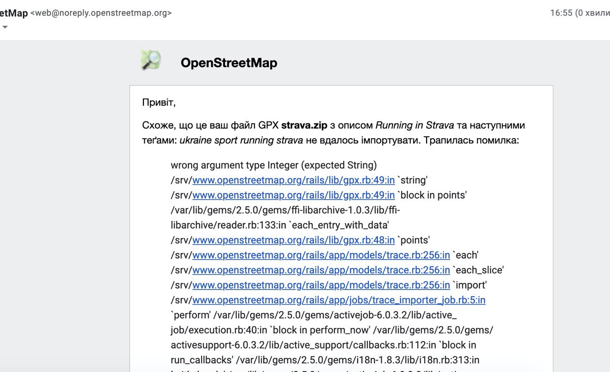The image size is (610, 372).
Task: Click the 'libarchive/reader.rb:133:in' line
Action: pos(280,225)
